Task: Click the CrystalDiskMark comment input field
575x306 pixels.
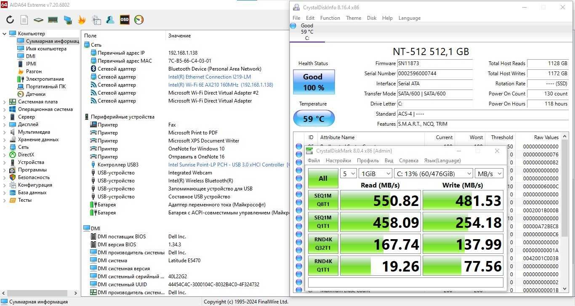Action: pos(406,282)
